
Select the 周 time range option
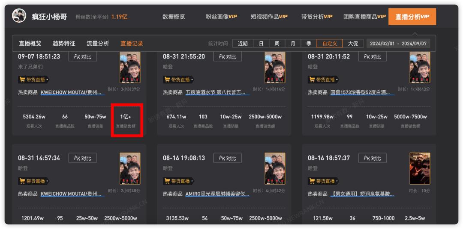pos(277,44)
